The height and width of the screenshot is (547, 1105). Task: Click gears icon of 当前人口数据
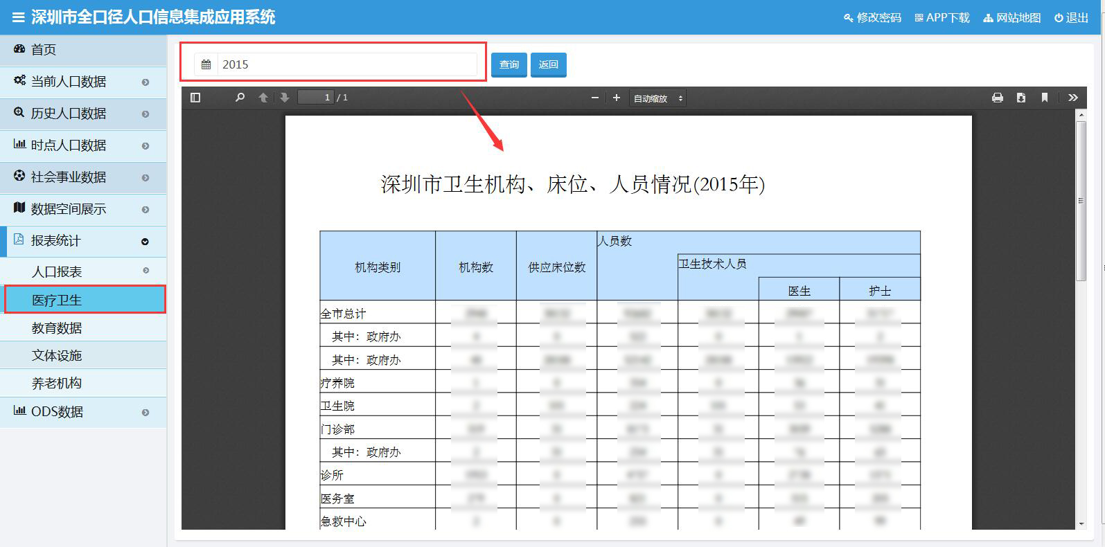[x=19, y=81]
